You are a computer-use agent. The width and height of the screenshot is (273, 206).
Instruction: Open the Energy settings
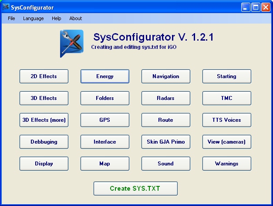coord(105,76)
